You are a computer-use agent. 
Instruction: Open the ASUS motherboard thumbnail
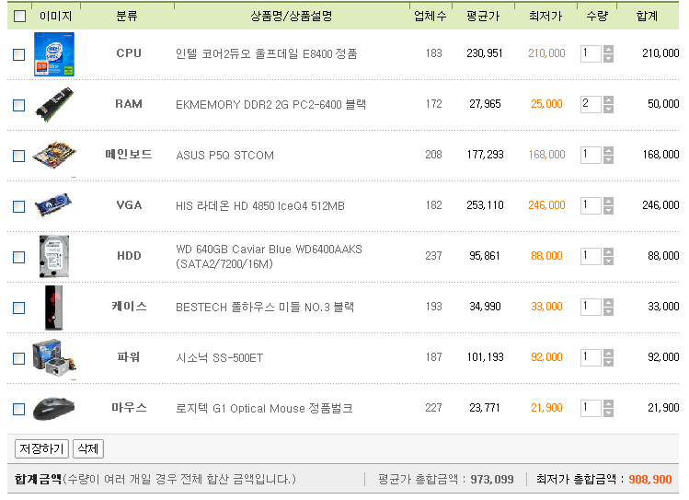(54, 156)
